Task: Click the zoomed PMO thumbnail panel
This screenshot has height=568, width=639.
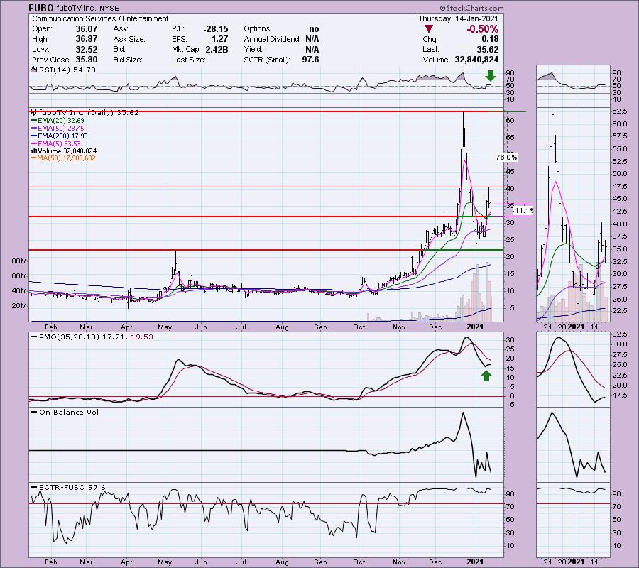Action: click(573, 369)
